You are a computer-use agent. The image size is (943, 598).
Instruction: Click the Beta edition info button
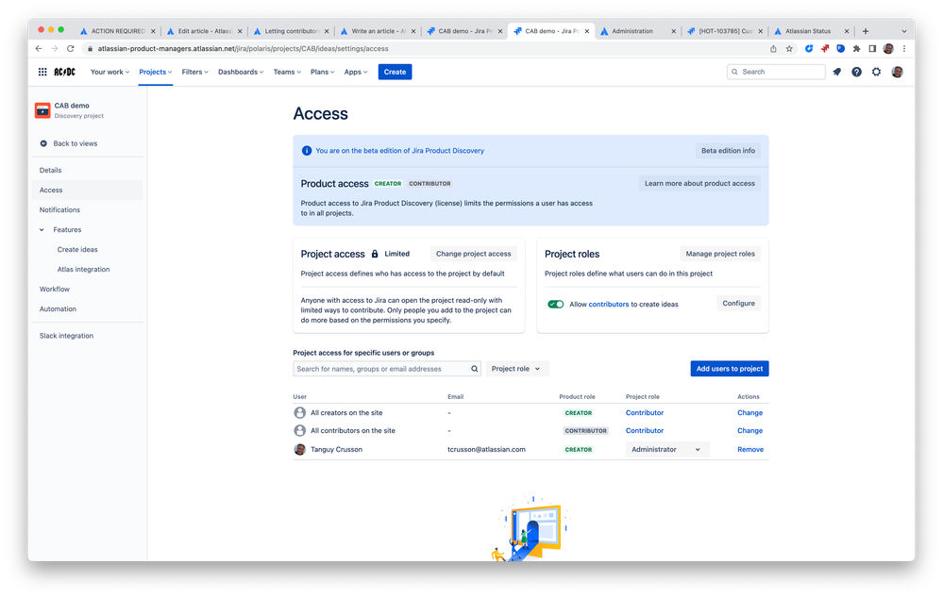[728, 151]
